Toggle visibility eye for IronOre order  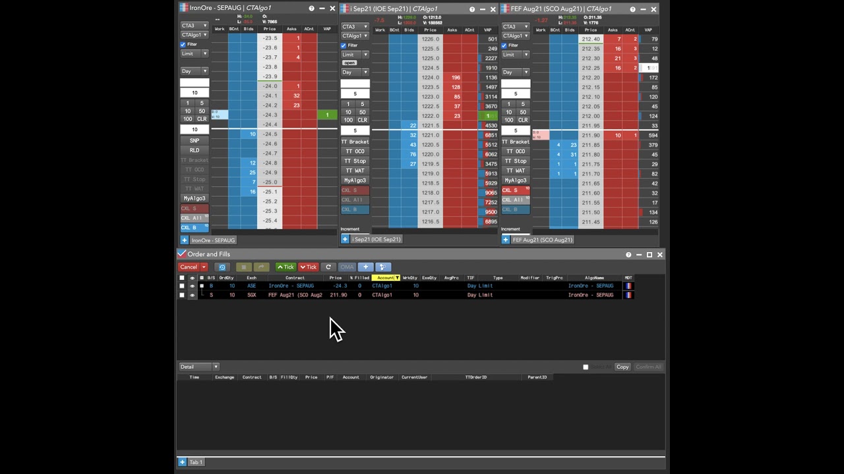point(192,286)
